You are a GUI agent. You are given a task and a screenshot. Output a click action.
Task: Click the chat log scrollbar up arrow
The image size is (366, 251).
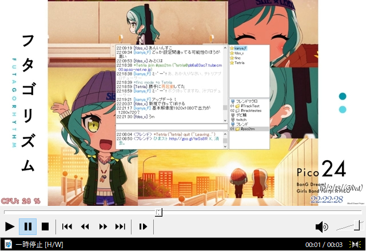click(225, 48)
